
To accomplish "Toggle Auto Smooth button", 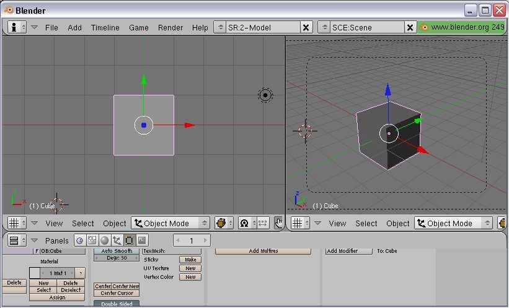I will point(117,251).
